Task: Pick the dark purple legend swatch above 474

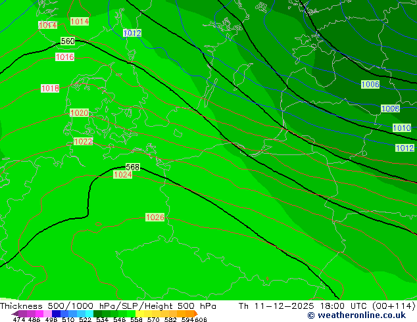Action: [22, 313]
